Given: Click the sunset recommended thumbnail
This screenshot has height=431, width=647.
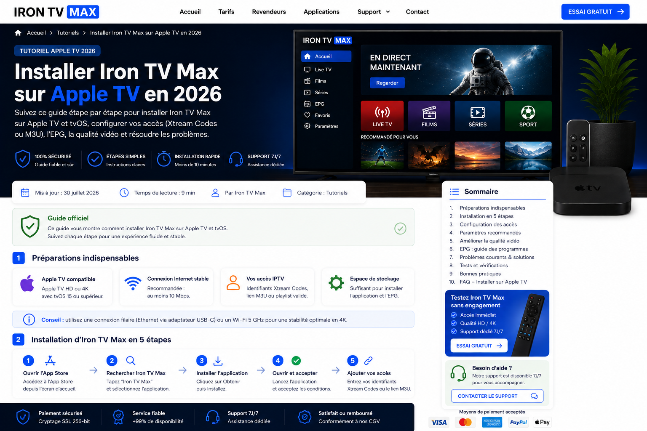Looking at the screenshot, I should pos(477,155).
